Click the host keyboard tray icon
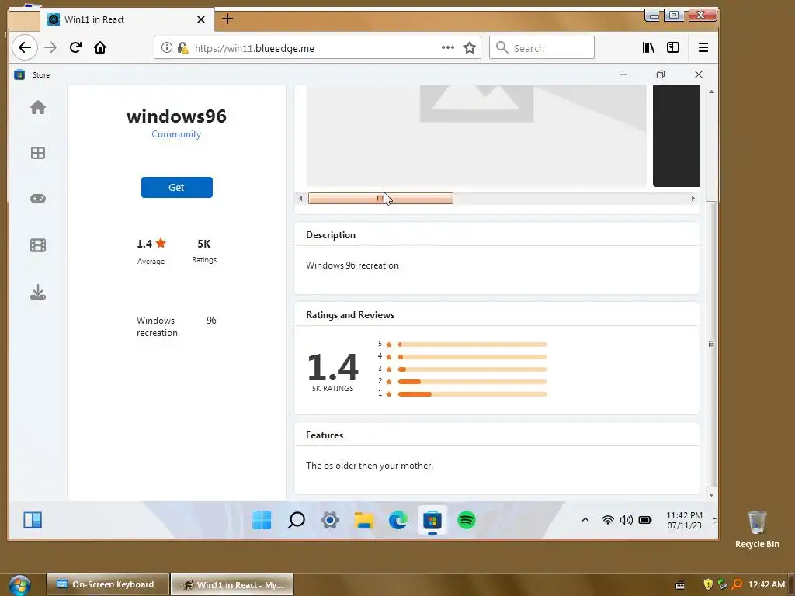795x596 pixels. point(680,585)
